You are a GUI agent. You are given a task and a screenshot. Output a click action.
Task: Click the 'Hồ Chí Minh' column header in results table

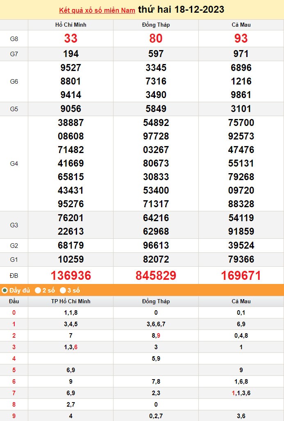point(70,25)
